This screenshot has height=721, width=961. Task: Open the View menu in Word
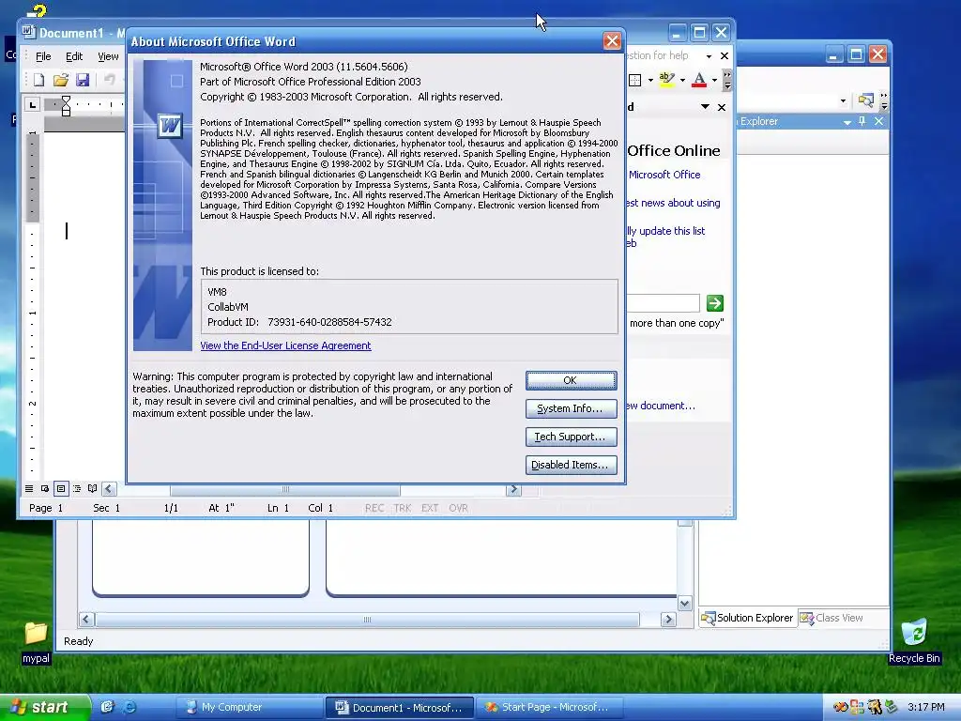[x=109, y=56]
